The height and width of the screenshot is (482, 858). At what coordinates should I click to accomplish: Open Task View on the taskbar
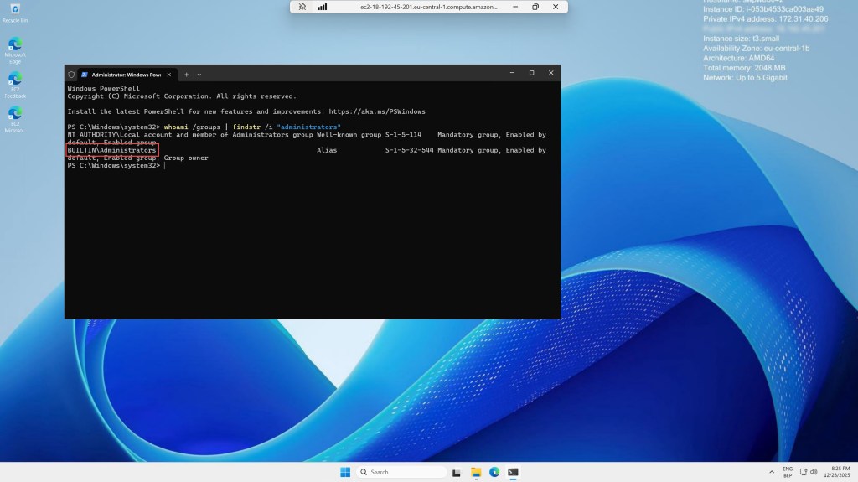457,472
